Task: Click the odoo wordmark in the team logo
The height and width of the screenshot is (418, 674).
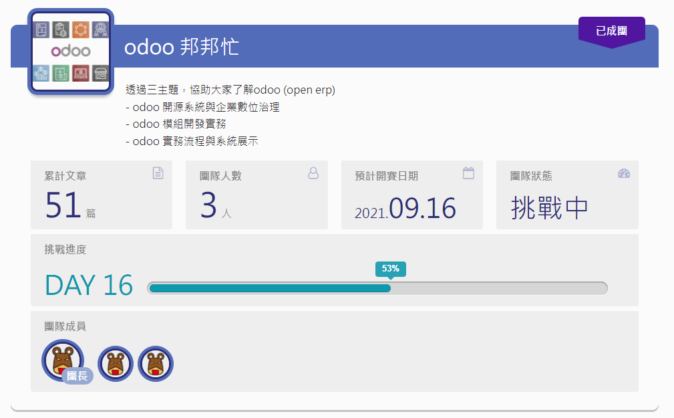Action: point(71,50)
